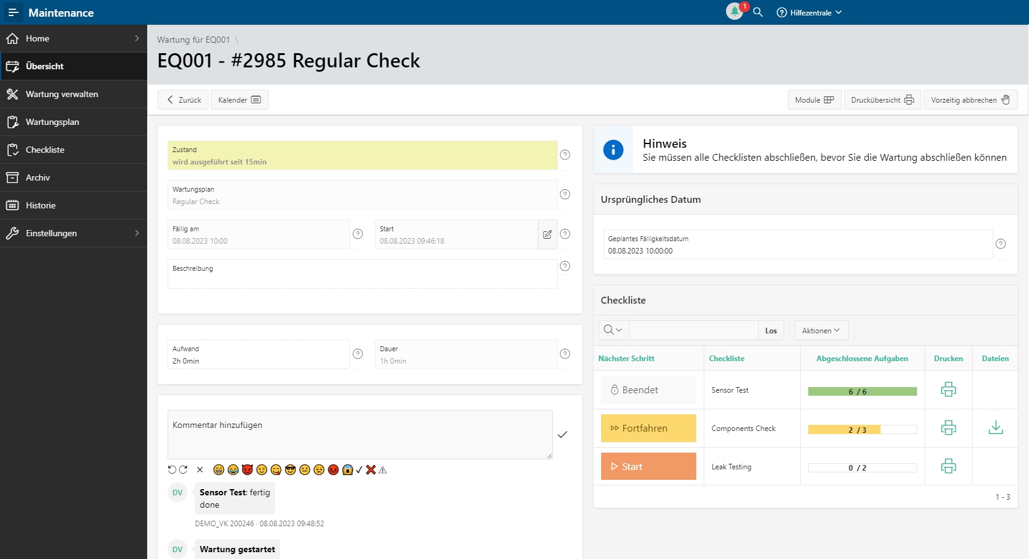Expand the Aktionen menu

[x=821, y=330]
